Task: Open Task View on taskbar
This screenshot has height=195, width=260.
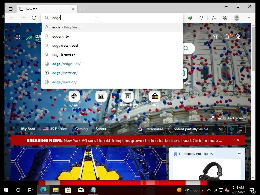Action: tap(30, 190)
